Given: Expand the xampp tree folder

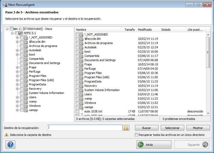Looking at the screenshot, I should pyautogui.click(x=17, y=110).
